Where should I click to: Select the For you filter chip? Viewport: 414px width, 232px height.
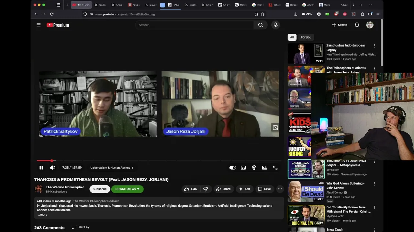click(x=306, y=37)
